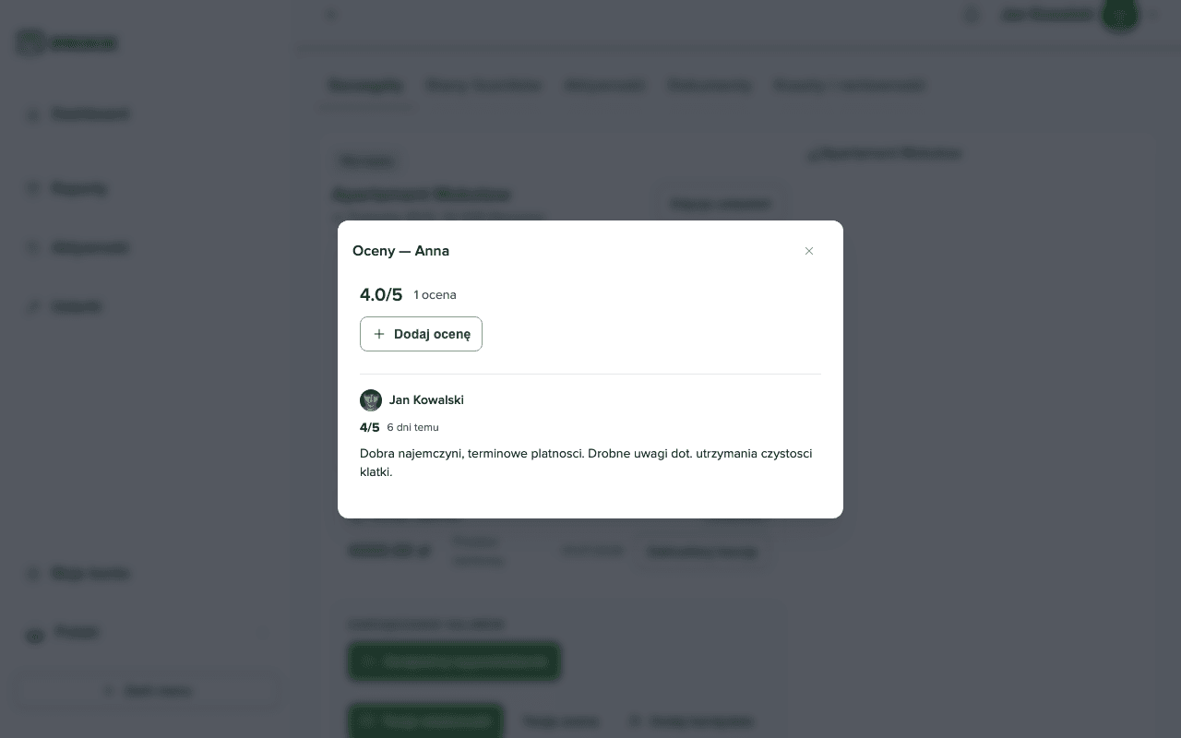The image size is (1181, 738).
Task: Click the Oceny — Anna dialog title
Action: [400, 251]
